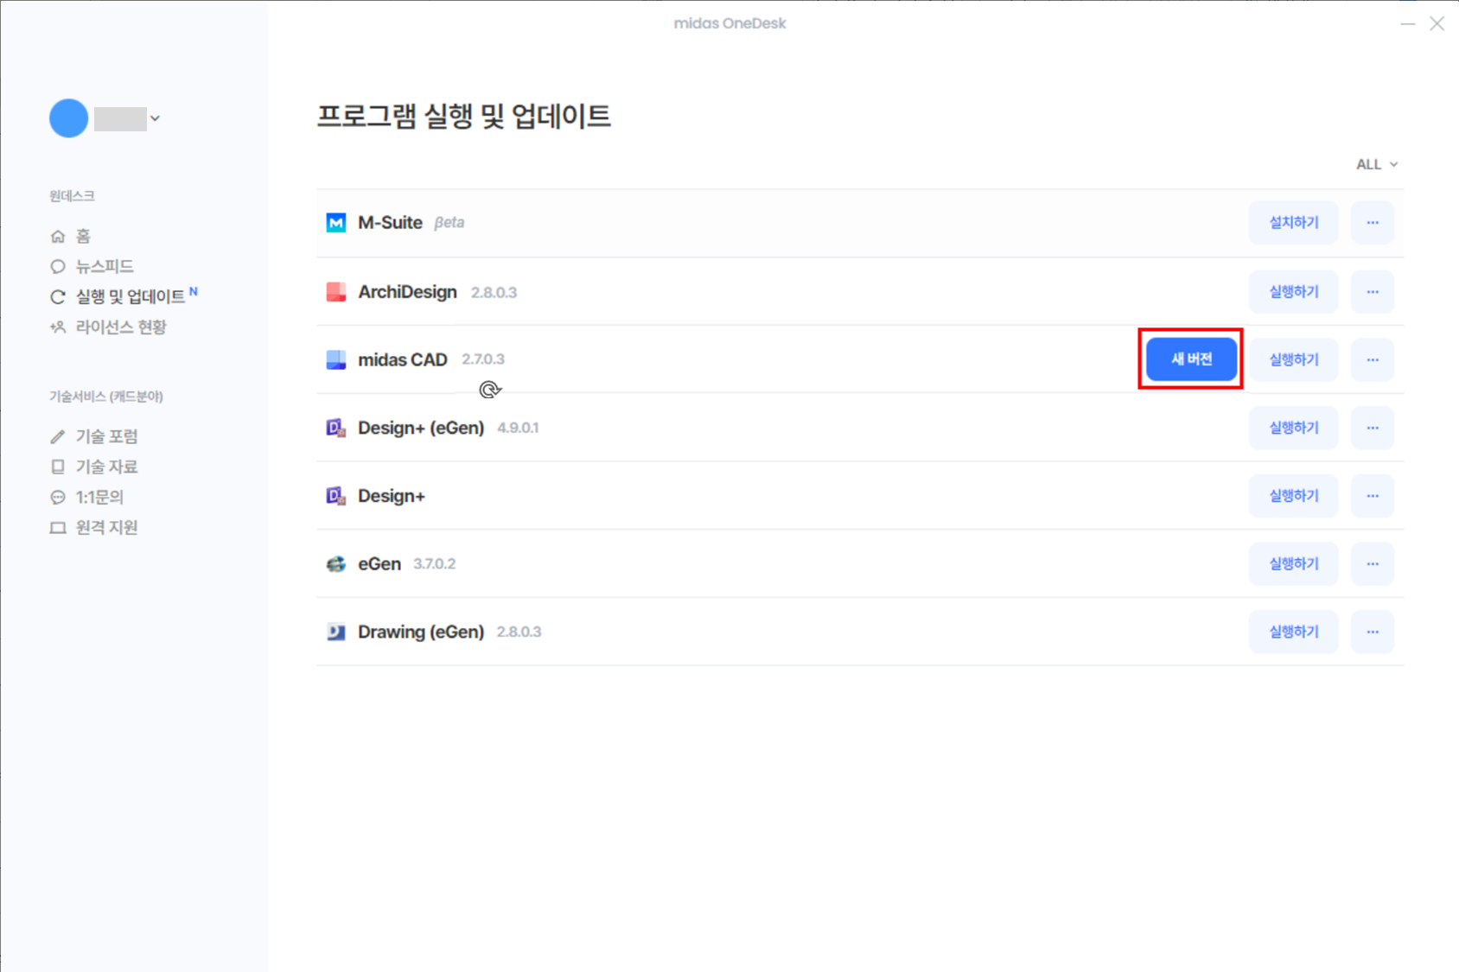Click the version number 2.7.0.3

click(x=483, y=359)
